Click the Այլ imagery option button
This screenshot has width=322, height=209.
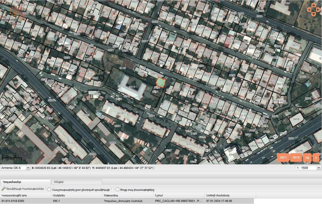pyautogui.click(x=307, y=158)
